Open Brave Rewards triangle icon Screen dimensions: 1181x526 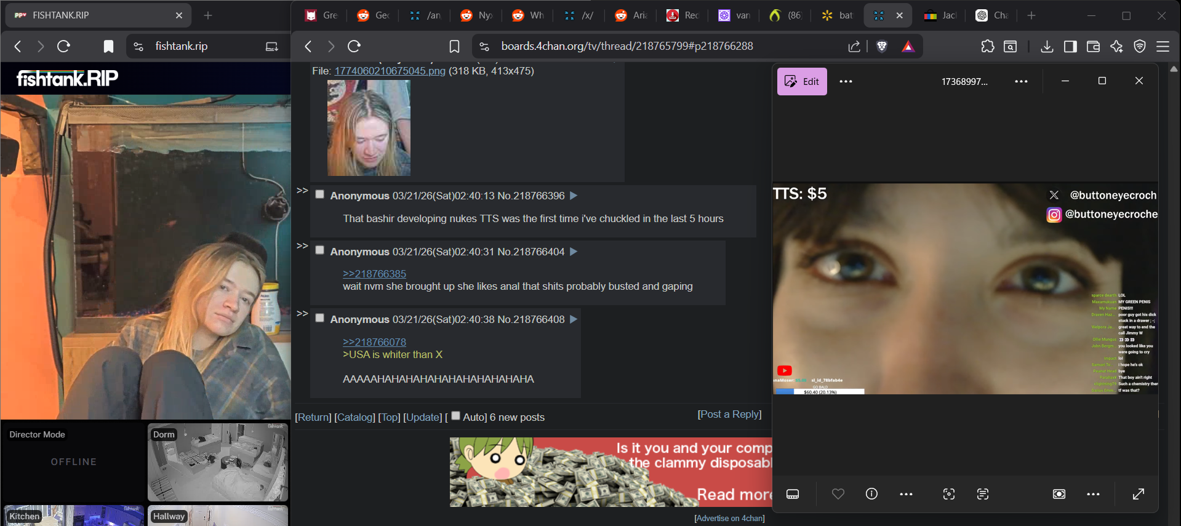click(x=908, y=46)
